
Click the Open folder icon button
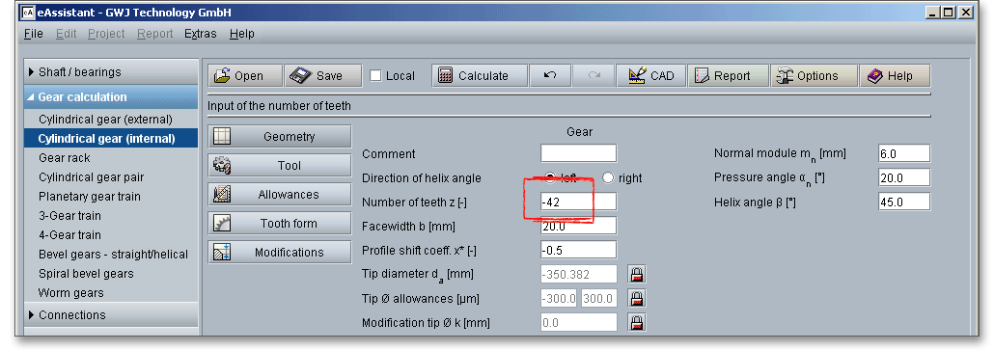tap(245, 75)
